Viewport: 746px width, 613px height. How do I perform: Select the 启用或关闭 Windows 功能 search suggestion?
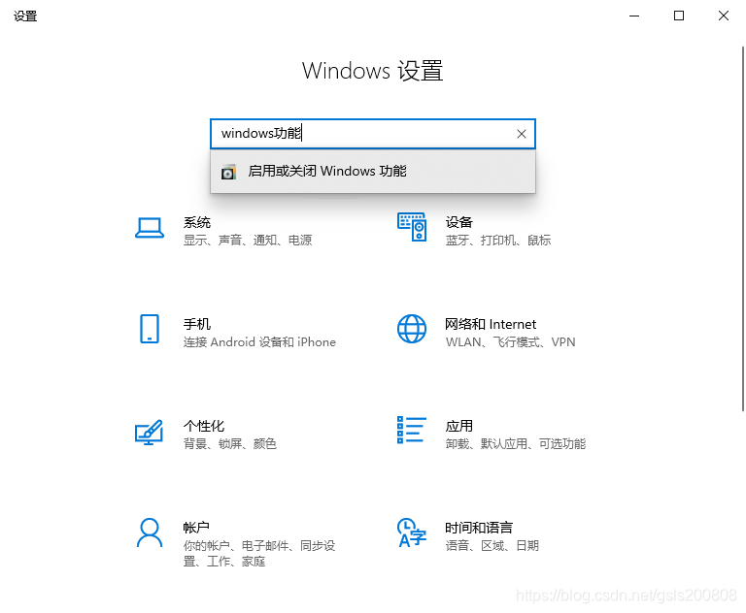[373, 171]
